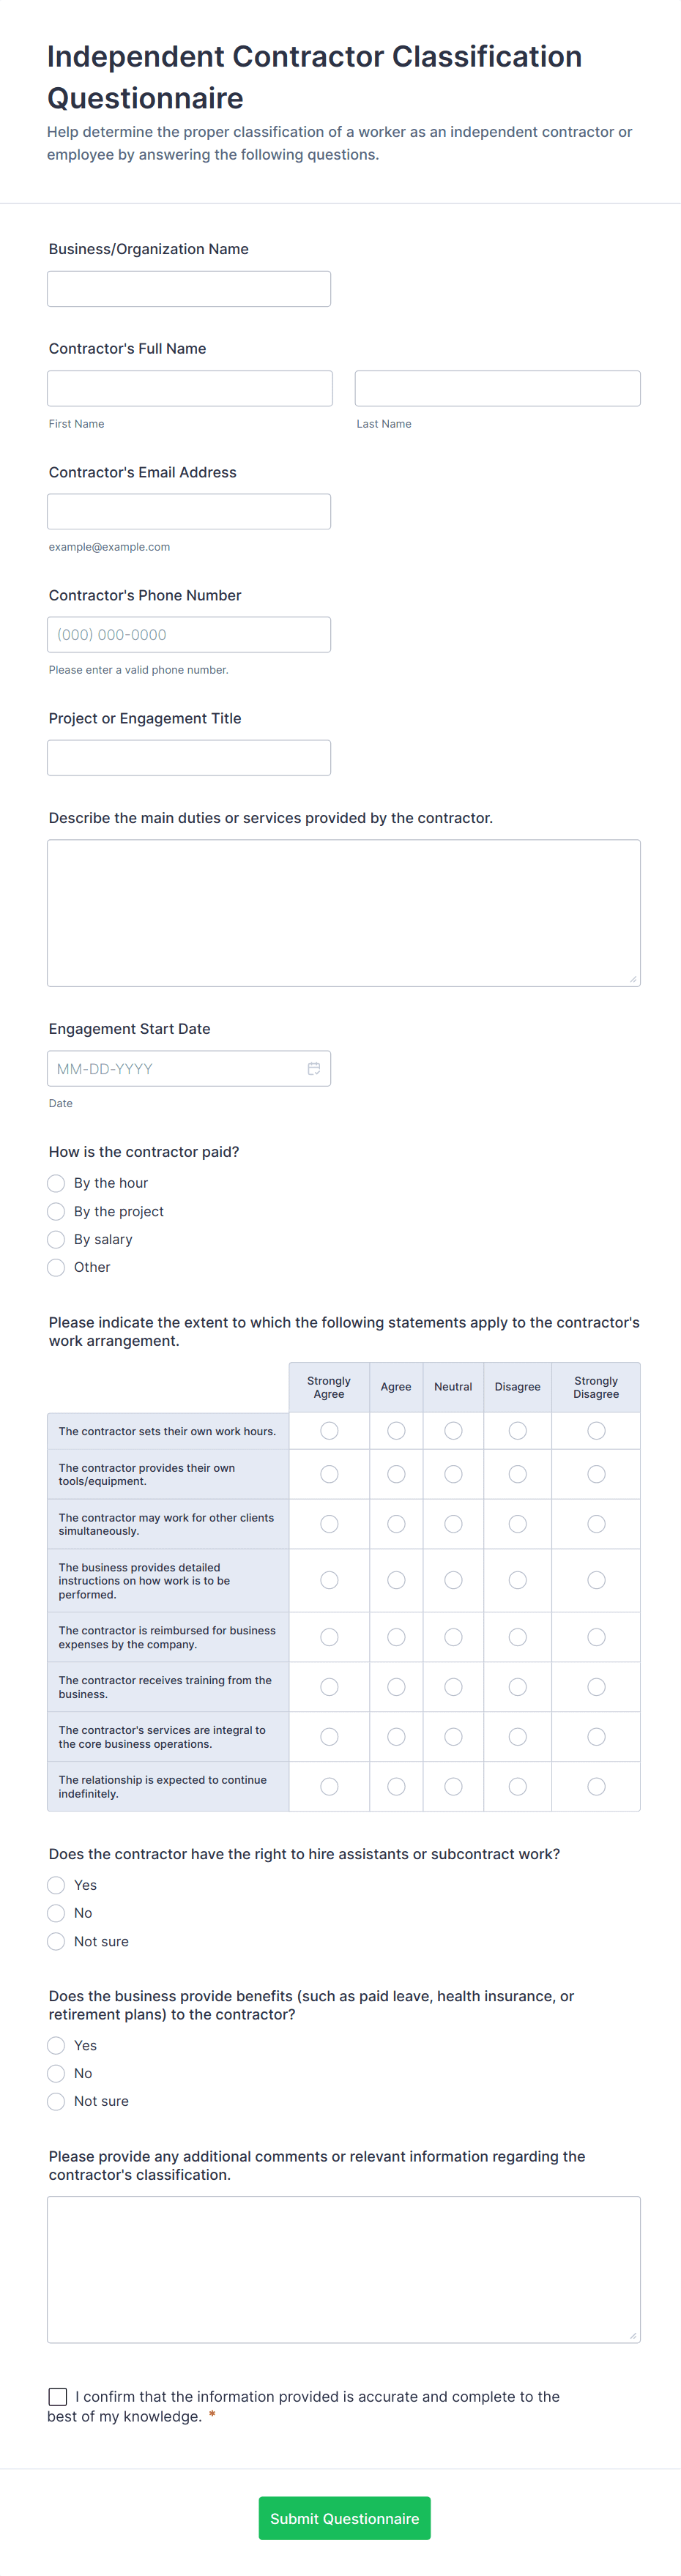Select "By the hour" payment option
Viewport: 681px width, 2576px height.
click(x=56, y=1183)
